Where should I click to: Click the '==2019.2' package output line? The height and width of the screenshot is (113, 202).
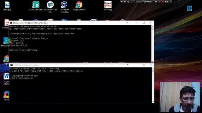pos(16,43)
